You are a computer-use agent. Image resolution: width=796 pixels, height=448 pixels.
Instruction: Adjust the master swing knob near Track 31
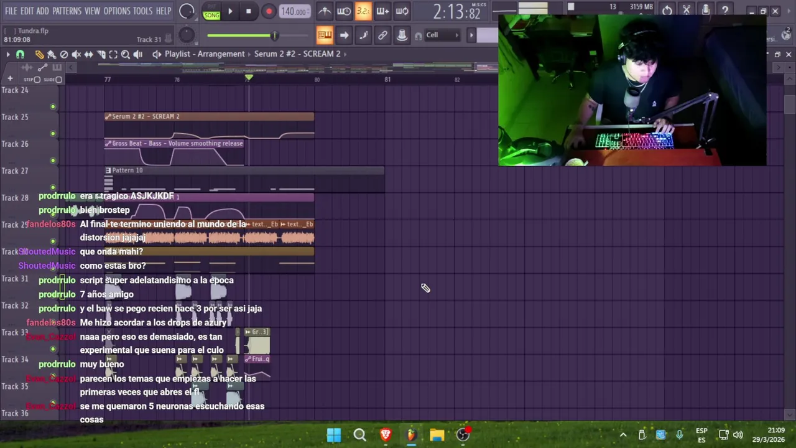[187, 35]
